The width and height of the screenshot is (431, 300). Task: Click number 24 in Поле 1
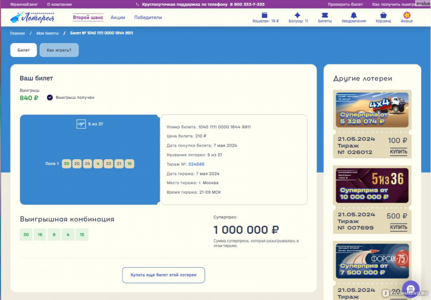87,164
